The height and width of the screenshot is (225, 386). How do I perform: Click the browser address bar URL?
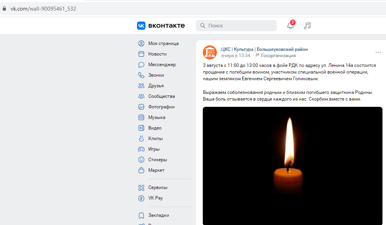coord(43,9)
